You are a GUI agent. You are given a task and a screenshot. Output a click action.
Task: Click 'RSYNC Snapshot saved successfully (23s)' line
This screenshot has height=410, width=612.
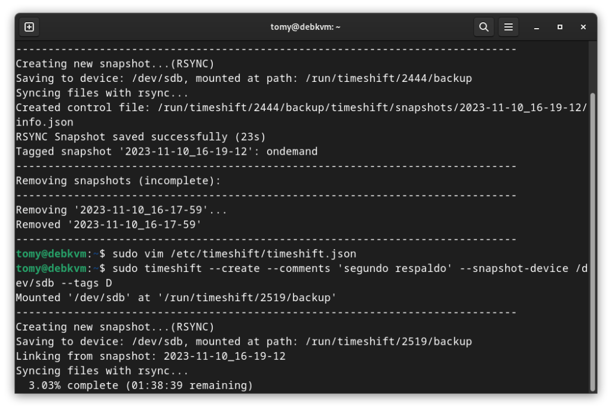[x=141, y=137]
